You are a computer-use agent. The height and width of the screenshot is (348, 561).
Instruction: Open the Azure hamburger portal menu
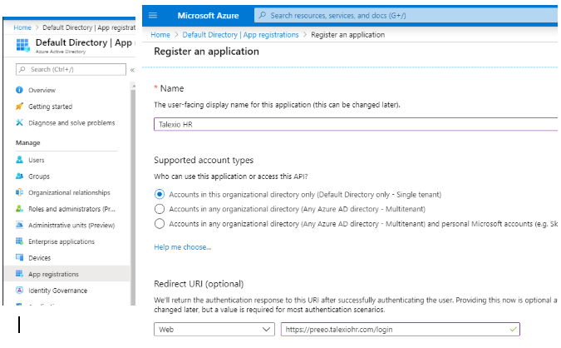point(153,16)
